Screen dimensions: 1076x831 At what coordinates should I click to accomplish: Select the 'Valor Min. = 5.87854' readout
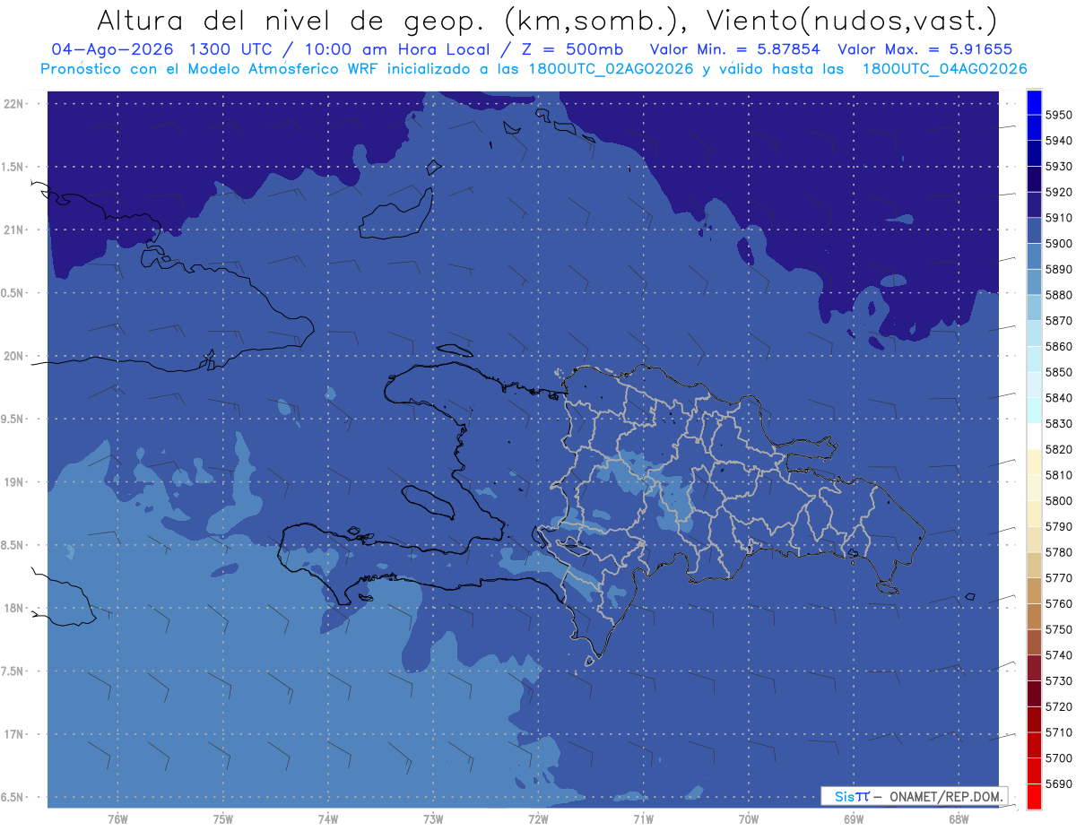734,49
